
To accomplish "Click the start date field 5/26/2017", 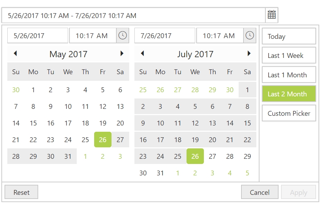I will 38,36.
